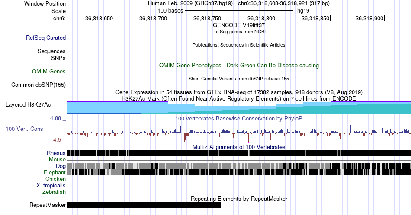The width and height of the screenshot is (411, 215).
Task: Click the Mouse alignment label
Action: [x=57, y=160]
